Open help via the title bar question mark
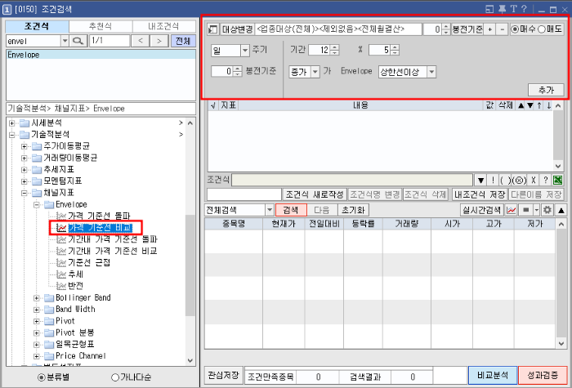The width and height of the screenshot is (572, 388). (525, 9)
